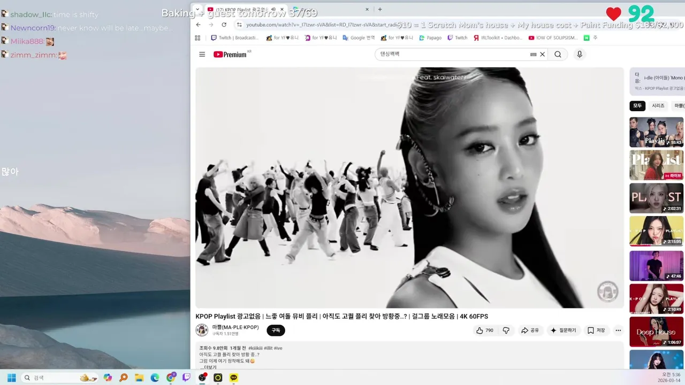Open Twitch app in the taskbar
This screenshot has width=685, height=385.
pos(186,378)
